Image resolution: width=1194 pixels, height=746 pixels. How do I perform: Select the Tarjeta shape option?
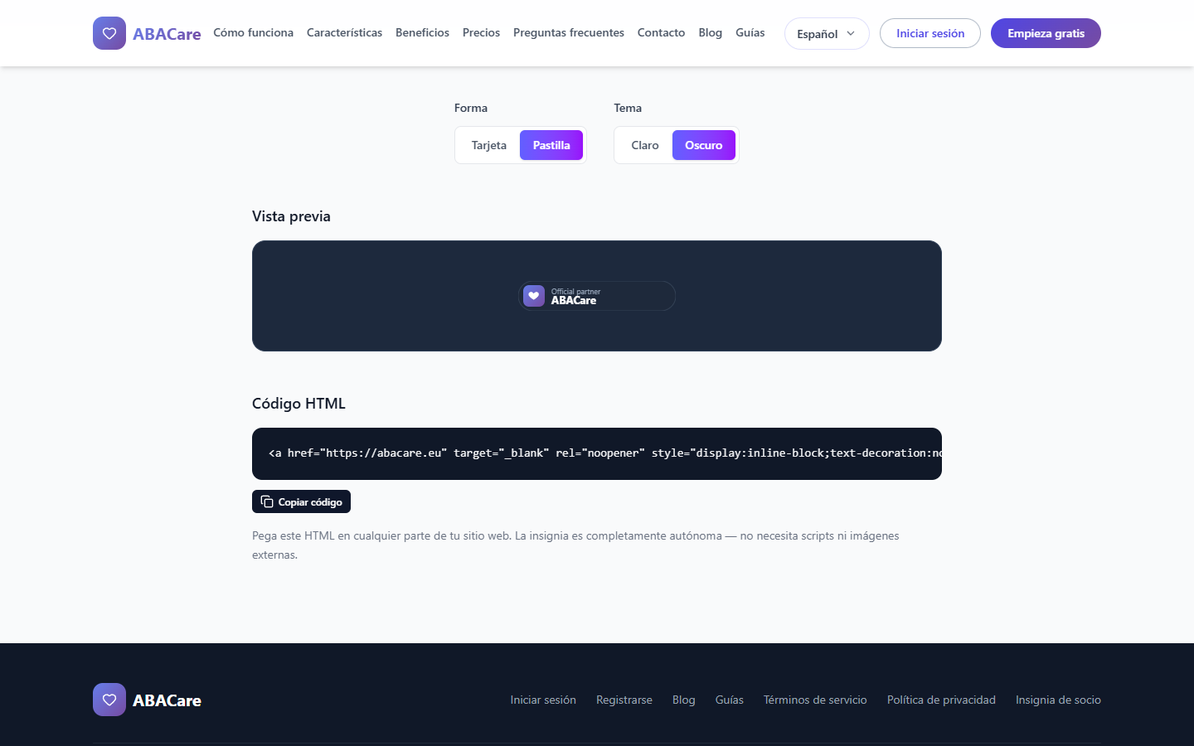click(488, 145)
